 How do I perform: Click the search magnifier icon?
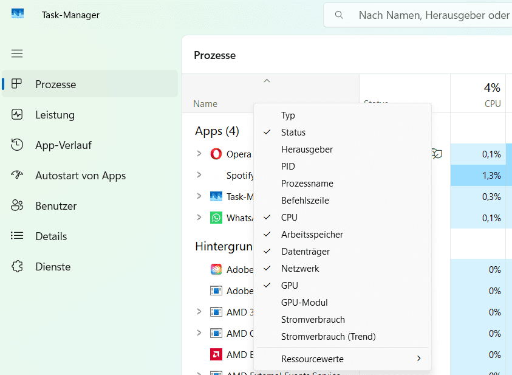pos(340,15)
